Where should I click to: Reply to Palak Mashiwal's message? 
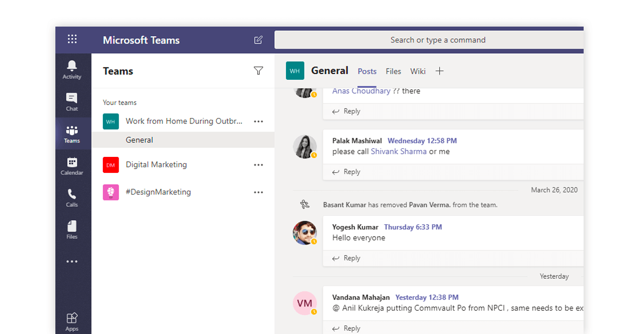point(347,172)
